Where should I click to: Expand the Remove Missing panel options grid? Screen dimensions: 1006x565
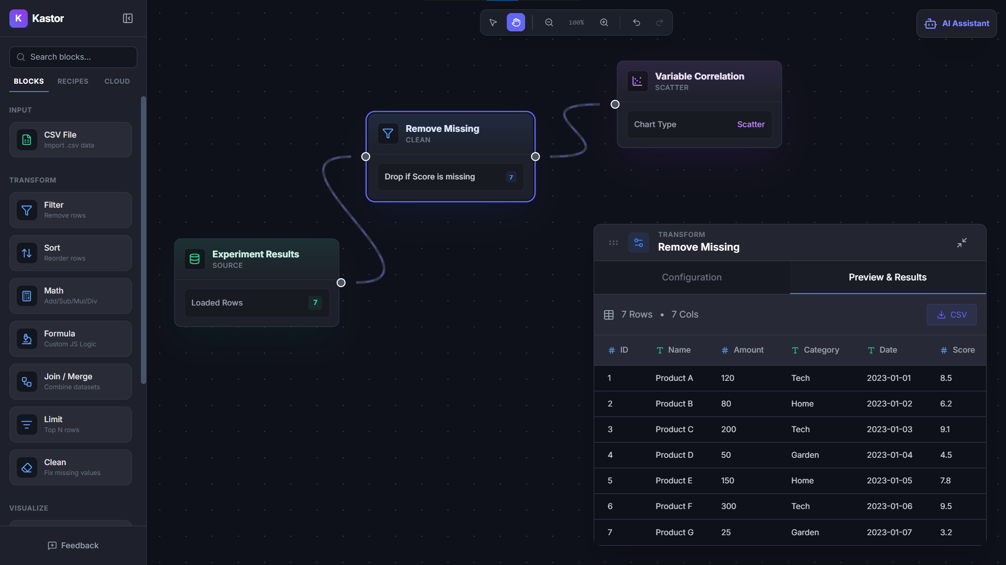(613, 243)
